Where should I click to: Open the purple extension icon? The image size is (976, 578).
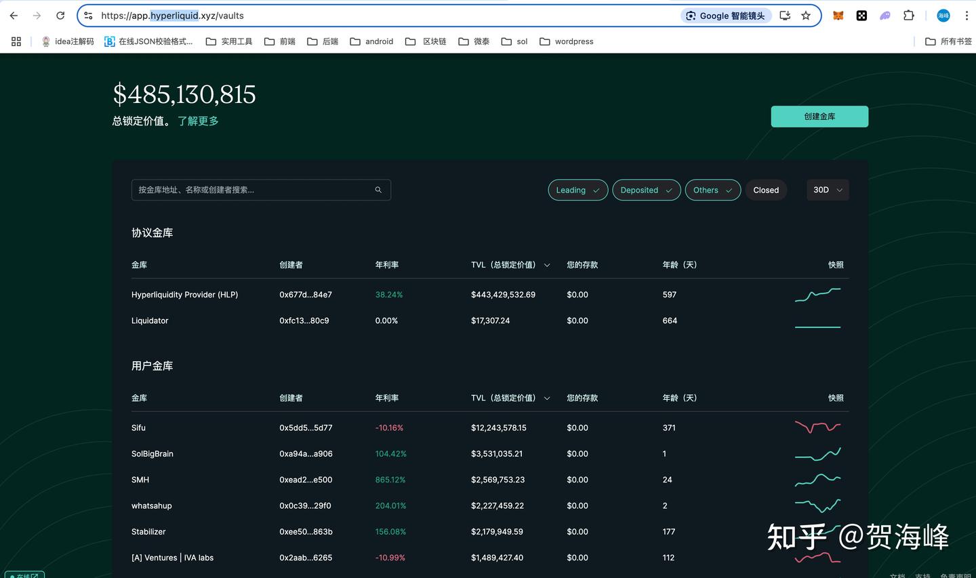coord(885,16)
